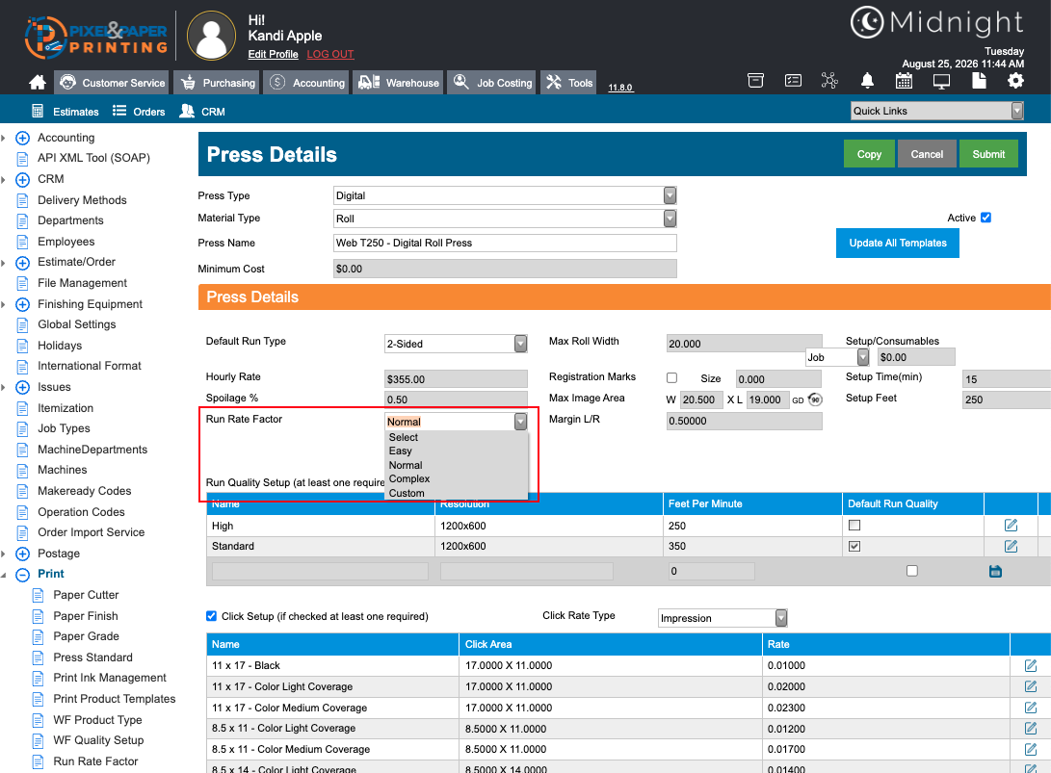Open the Job Costing menu

(491, 83)
